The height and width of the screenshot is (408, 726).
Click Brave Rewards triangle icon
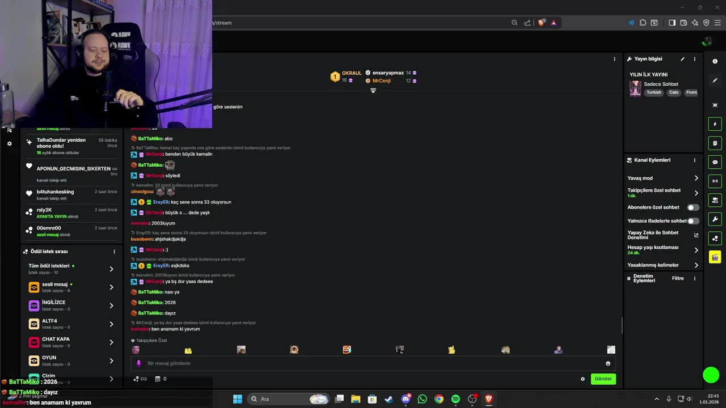pyautogui.click(x=554, y=23)
